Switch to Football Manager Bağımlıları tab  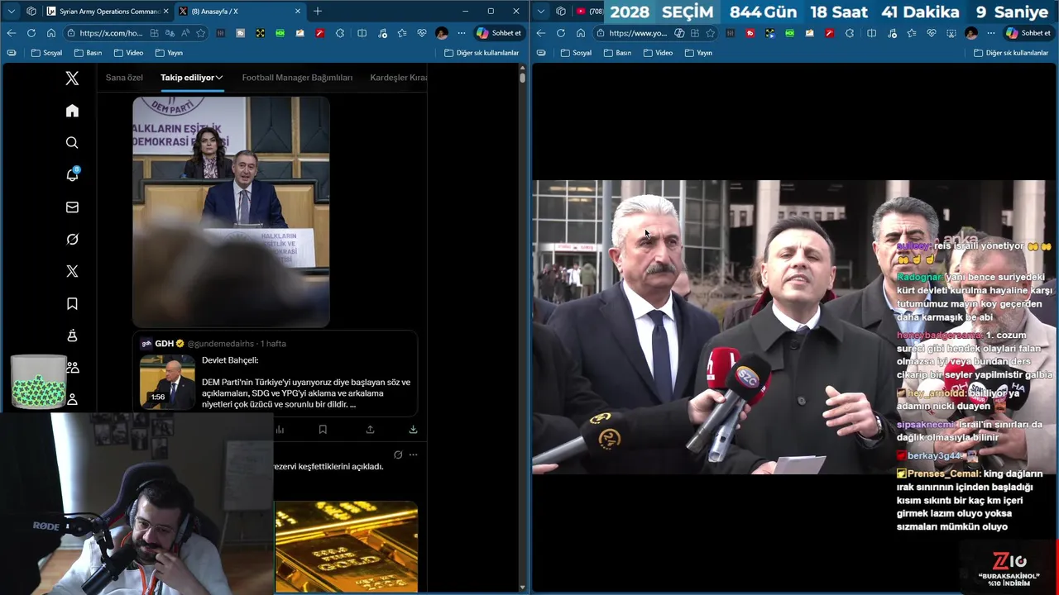coord(297,78)
